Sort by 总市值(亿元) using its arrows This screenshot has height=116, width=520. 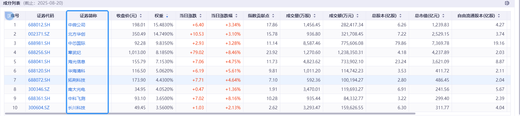pos(443,16)
